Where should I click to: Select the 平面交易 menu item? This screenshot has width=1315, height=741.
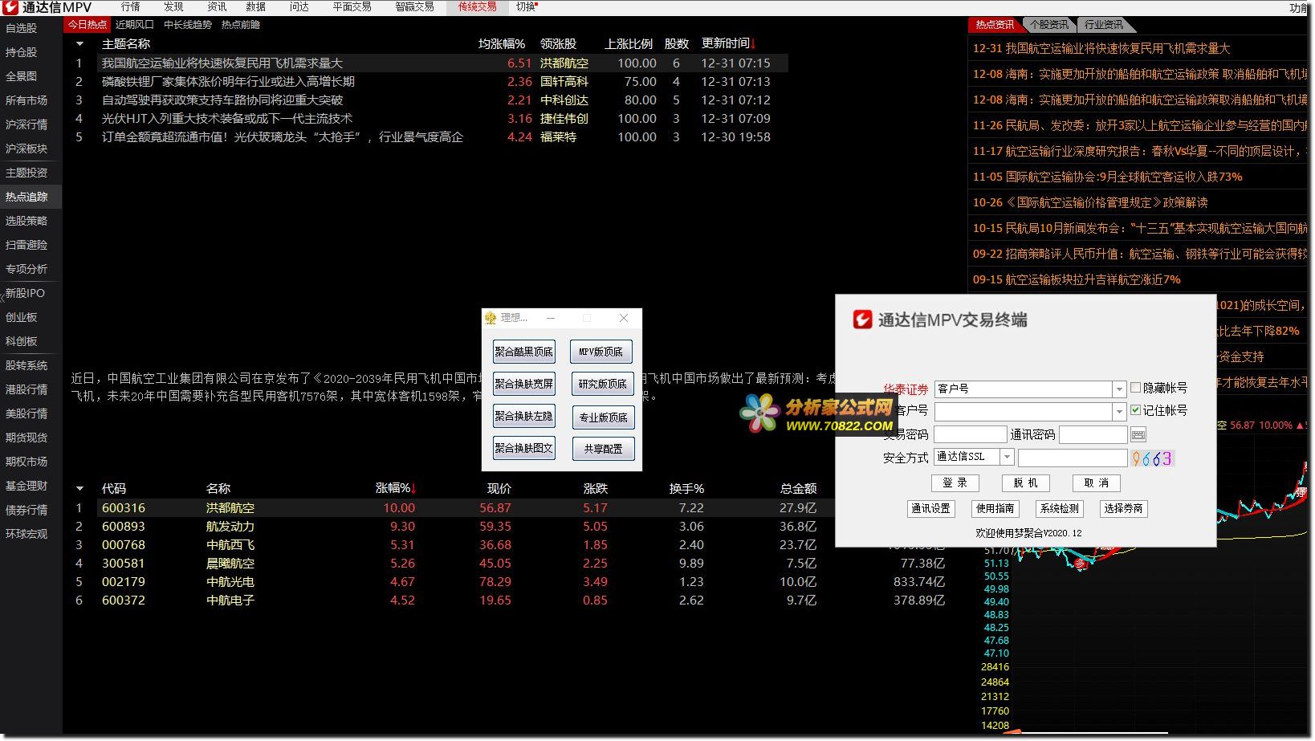click(x=352, y=6)
